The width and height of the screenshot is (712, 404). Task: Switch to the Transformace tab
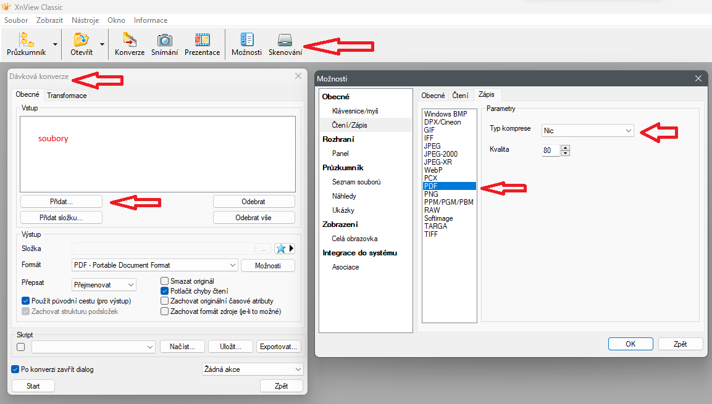(x=67, y=95)
